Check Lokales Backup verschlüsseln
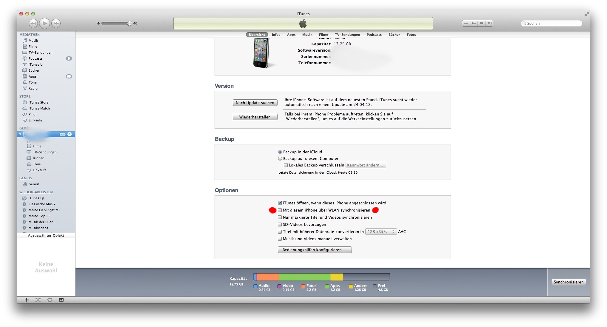 286,165
